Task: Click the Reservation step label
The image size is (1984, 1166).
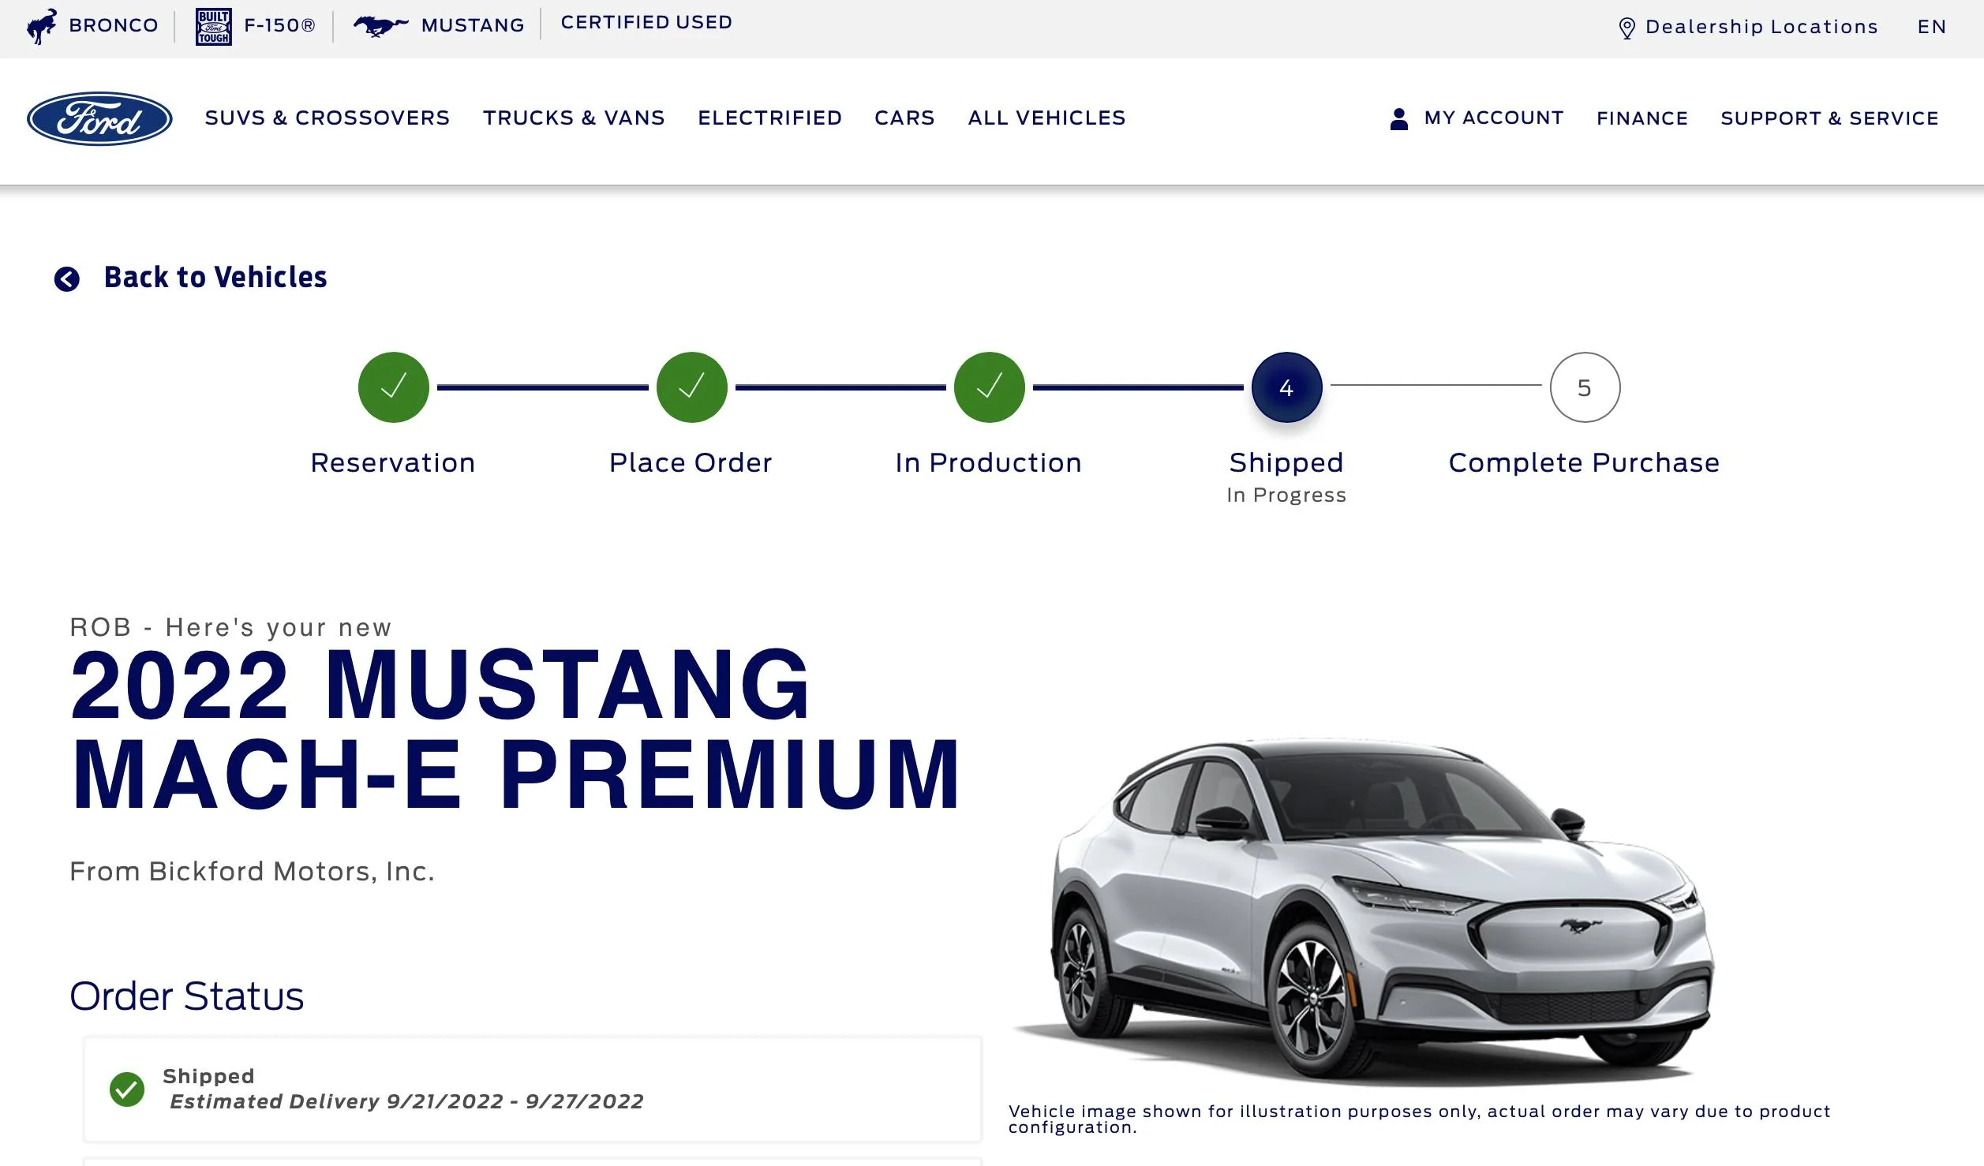Action: 393,462
